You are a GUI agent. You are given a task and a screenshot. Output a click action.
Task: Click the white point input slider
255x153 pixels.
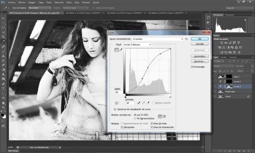pos(170,97)
